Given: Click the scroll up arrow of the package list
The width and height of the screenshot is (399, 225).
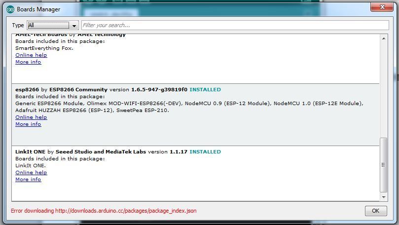Looking at the screenshot, I should [384, 38].
